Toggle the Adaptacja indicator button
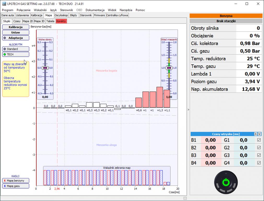This screenshot has width=264, height=201. tap(16, 38)
